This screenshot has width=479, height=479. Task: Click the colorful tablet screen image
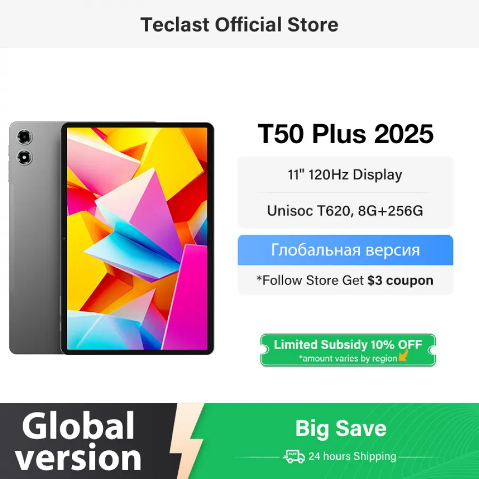tap(137, 238)
